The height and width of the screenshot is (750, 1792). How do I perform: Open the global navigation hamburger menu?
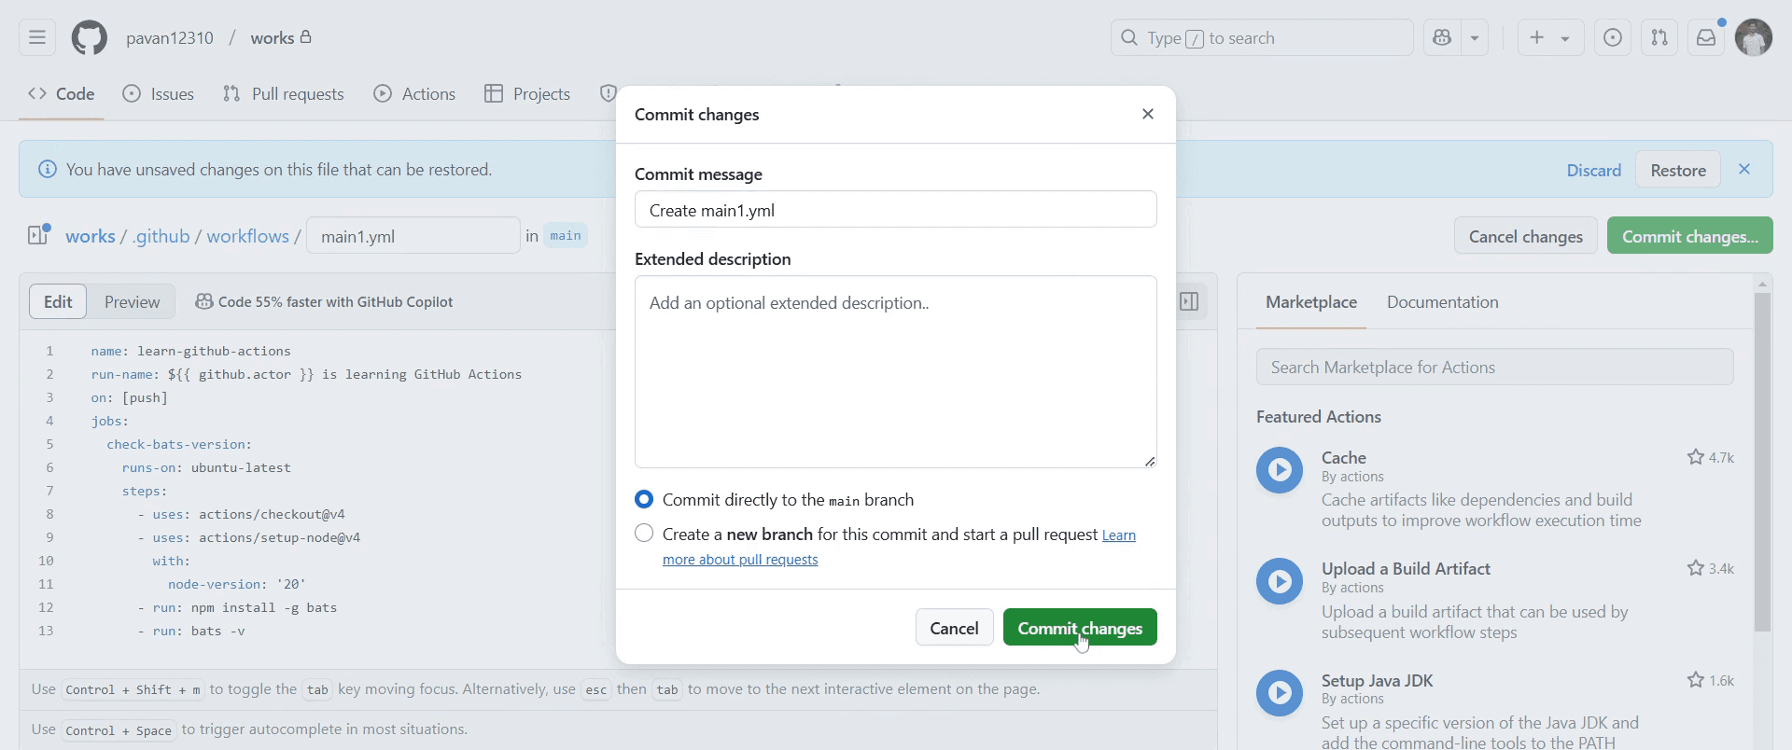[37, 38]
